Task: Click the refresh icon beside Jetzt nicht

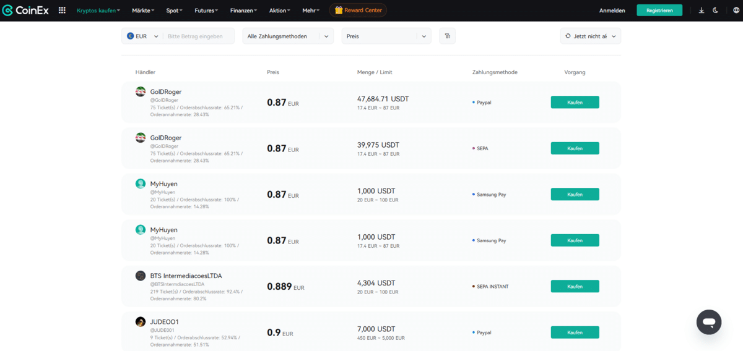Action: pos(568,36)
